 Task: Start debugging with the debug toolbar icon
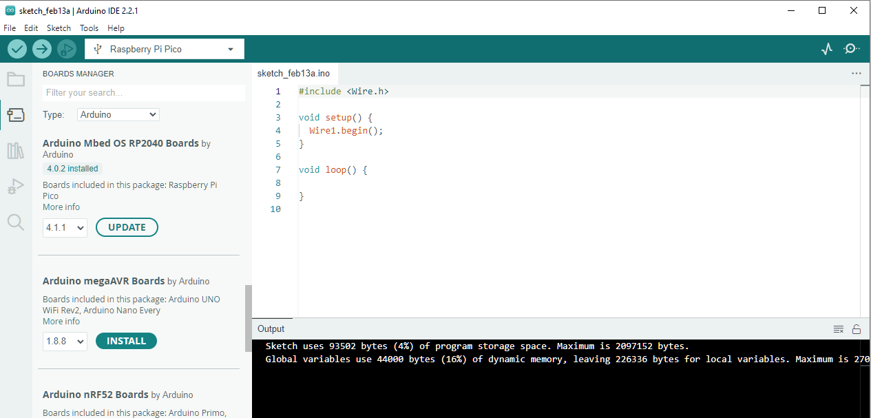pos(66,49)
